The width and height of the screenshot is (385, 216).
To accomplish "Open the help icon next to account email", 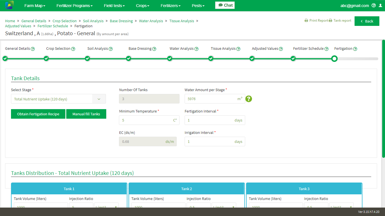I will 374,5.
